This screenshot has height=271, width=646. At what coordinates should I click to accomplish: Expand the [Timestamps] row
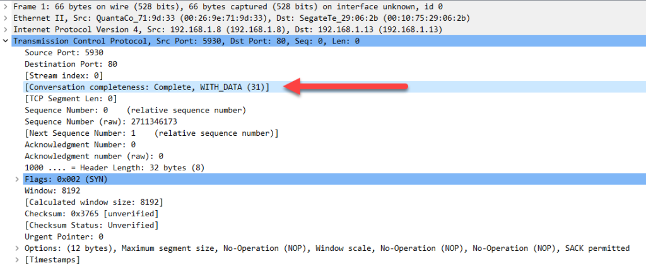17,260
